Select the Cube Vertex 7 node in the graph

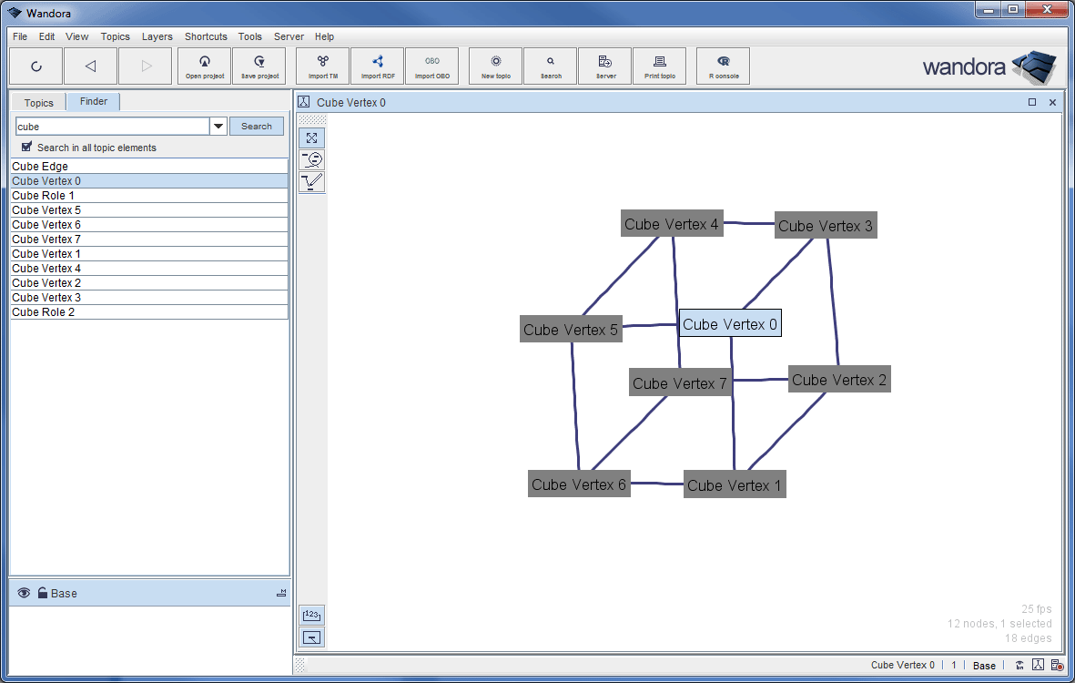tap(679, 382)
